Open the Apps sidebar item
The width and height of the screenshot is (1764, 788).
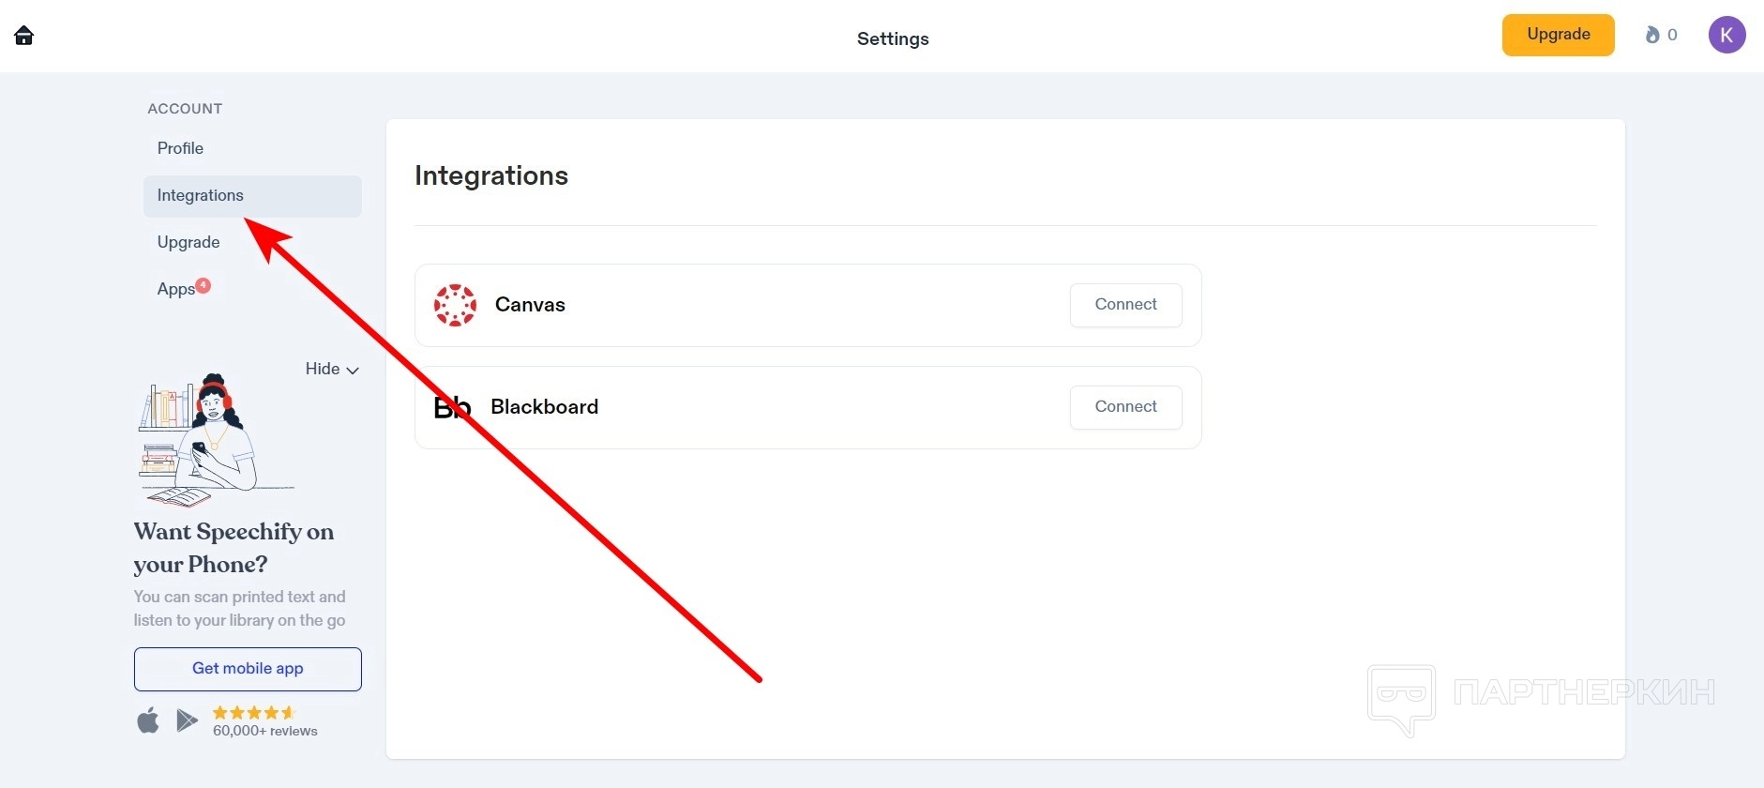tap(175, 289)
